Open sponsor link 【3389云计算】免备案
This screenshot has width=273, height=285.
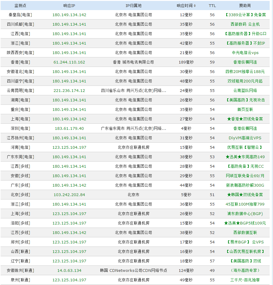click(245, 15)
